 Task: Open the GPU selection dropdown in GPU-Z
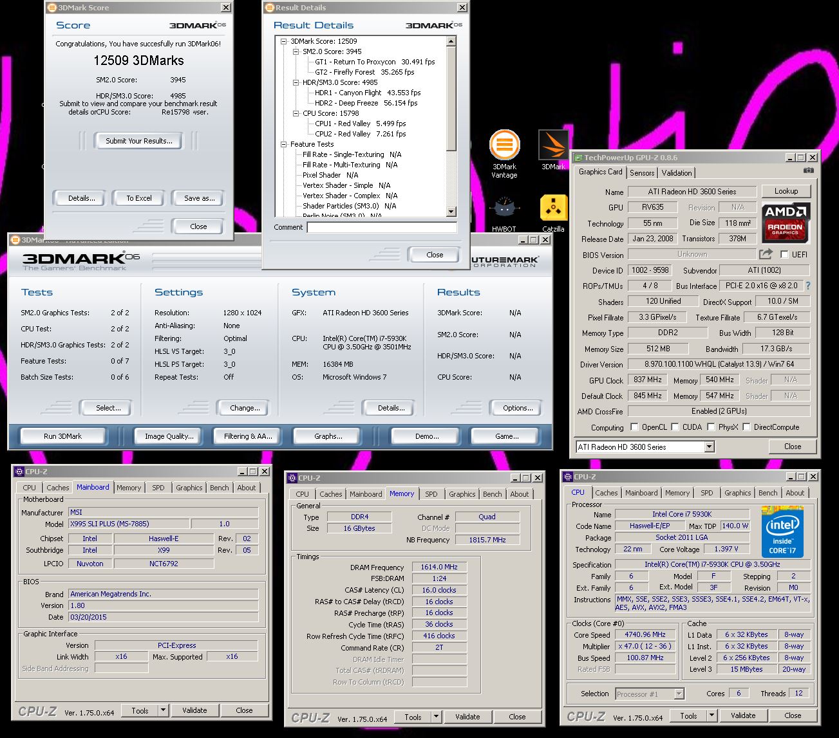pos(709,447)
